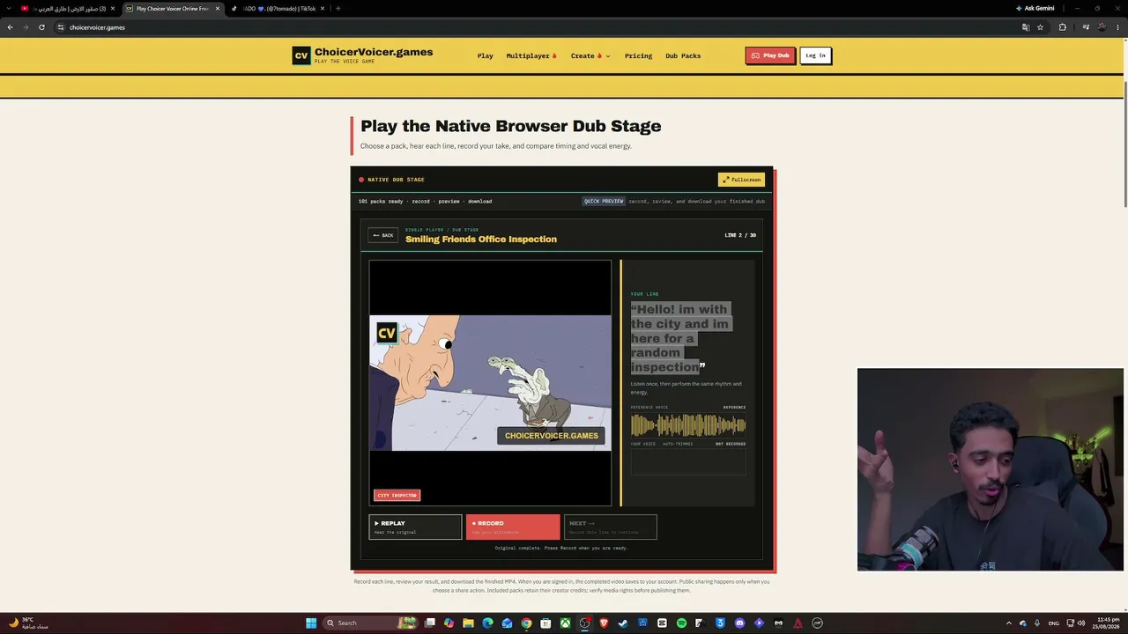View site information icon
This screenshot has width=1128, height=634.
61,27
